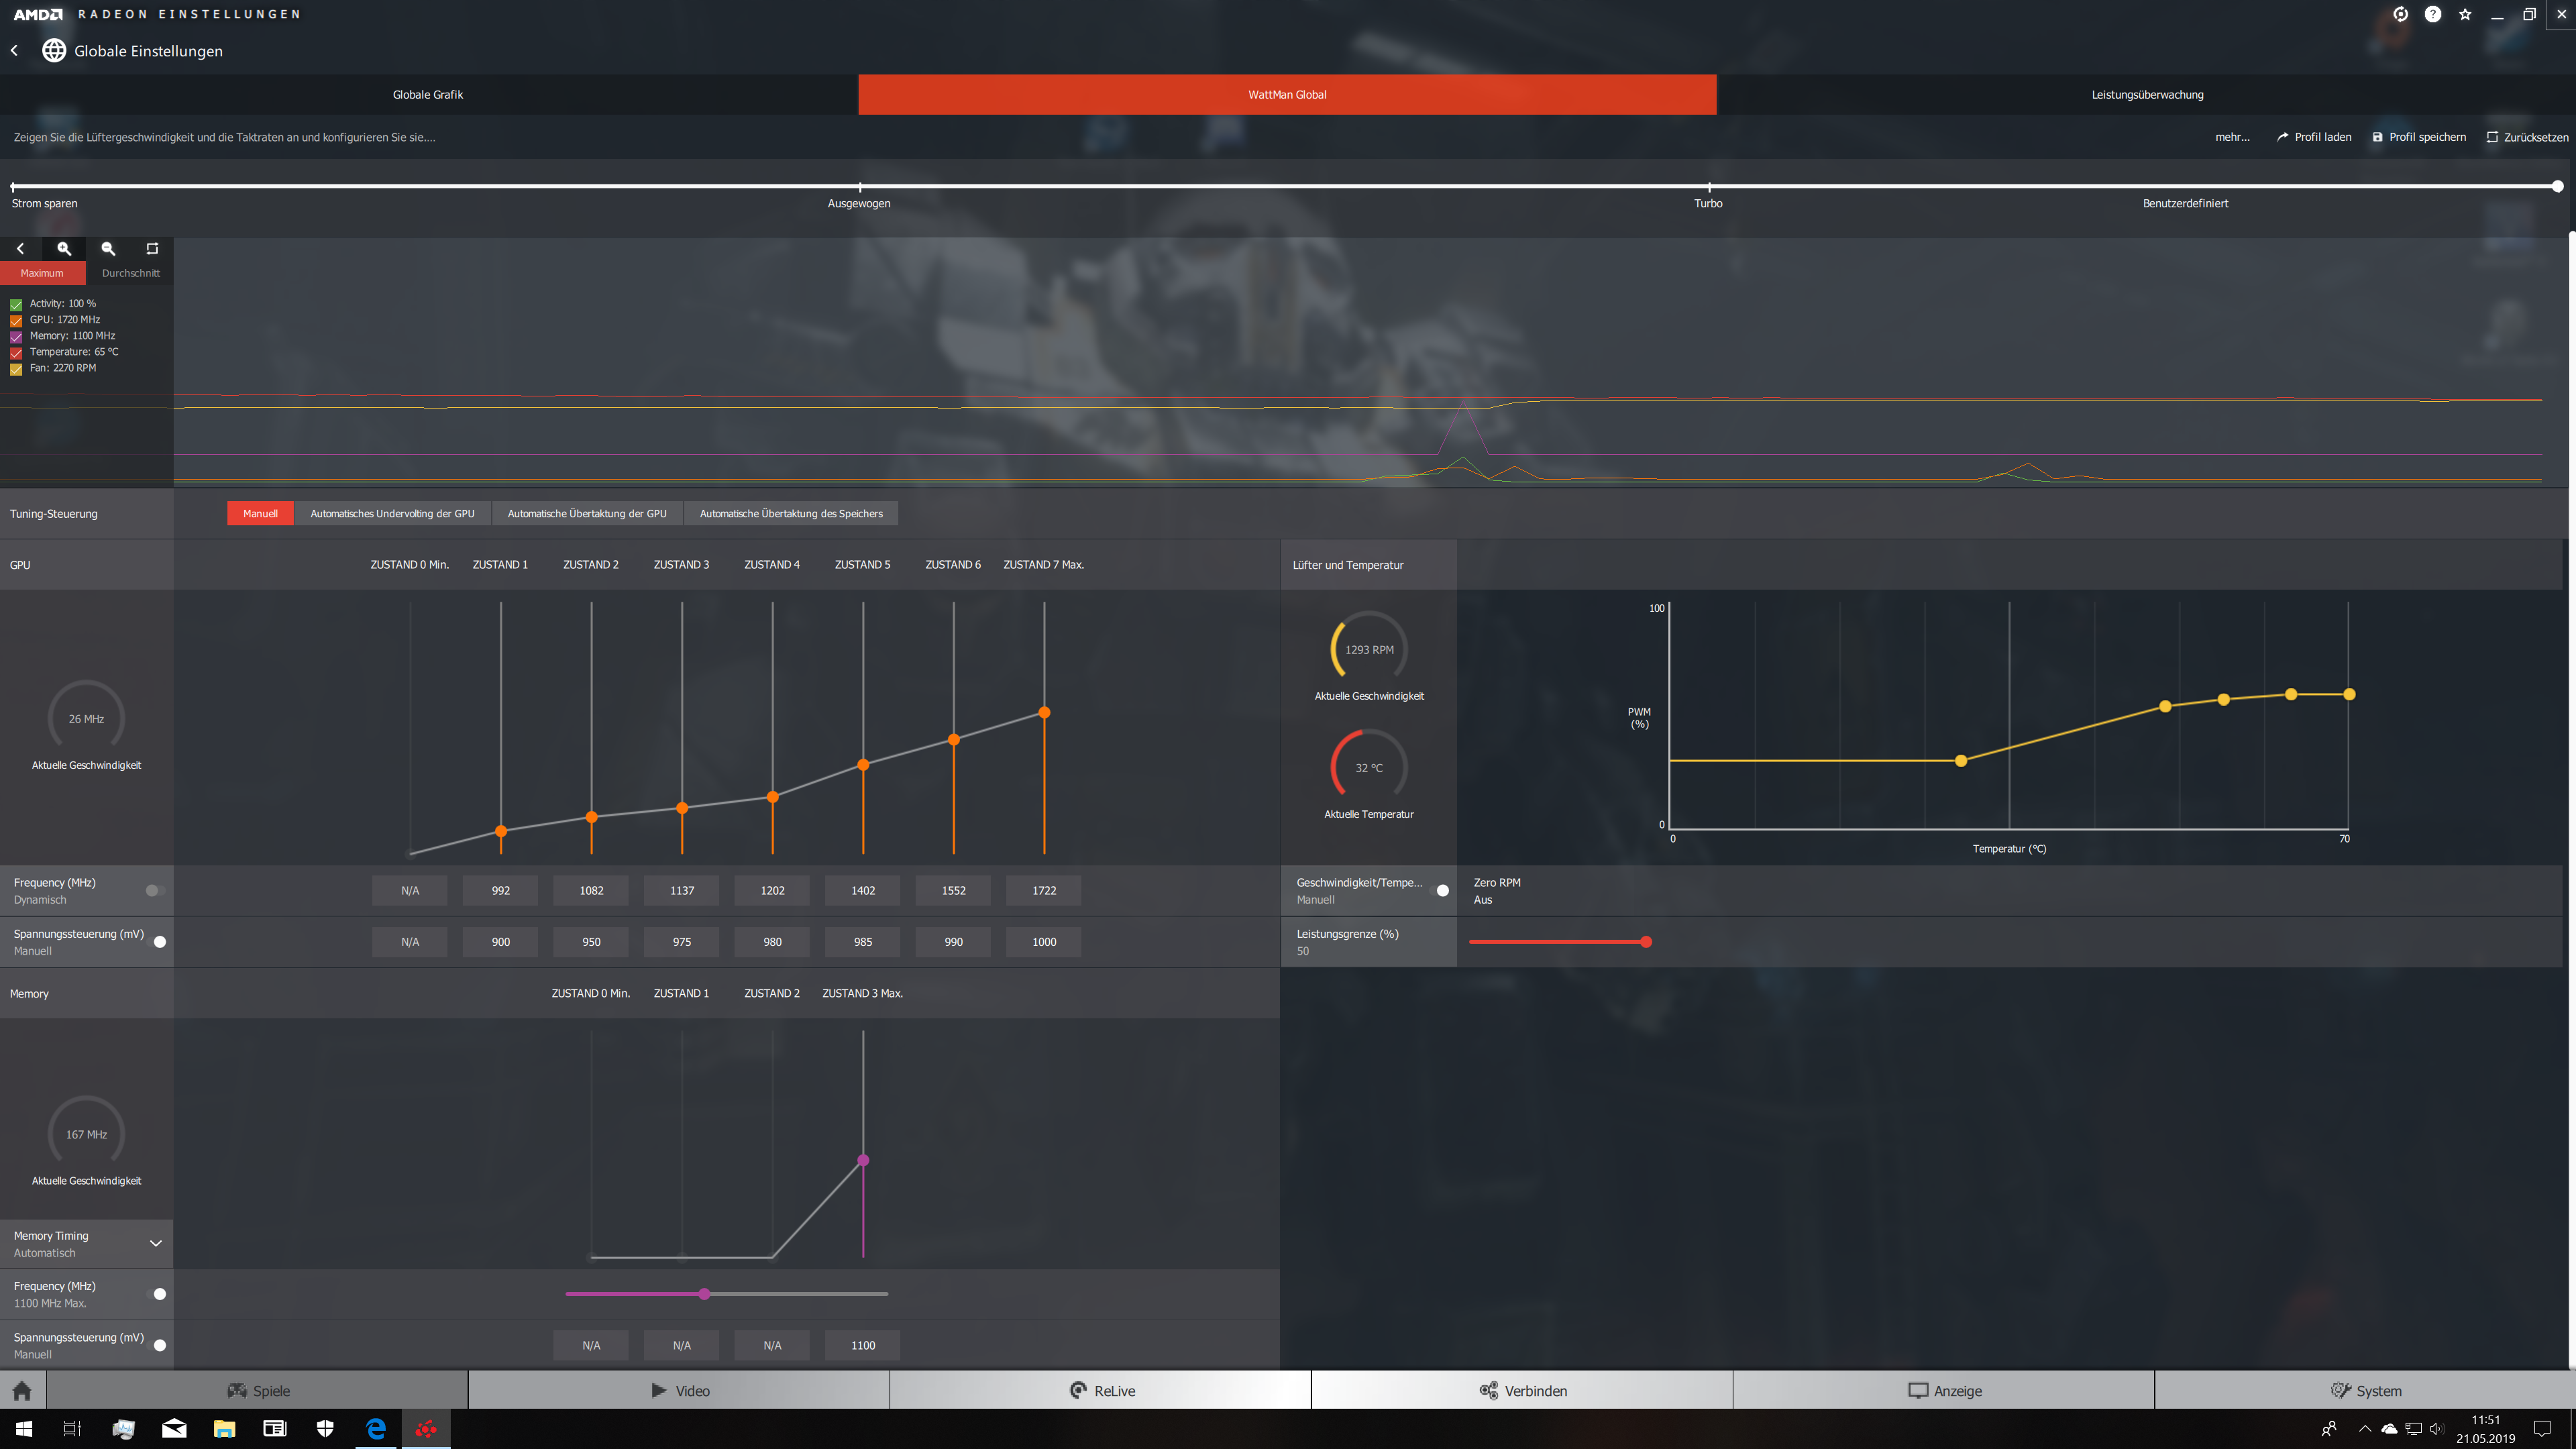Go back with arrow next to Globale Einstellungen

(15, 51)
